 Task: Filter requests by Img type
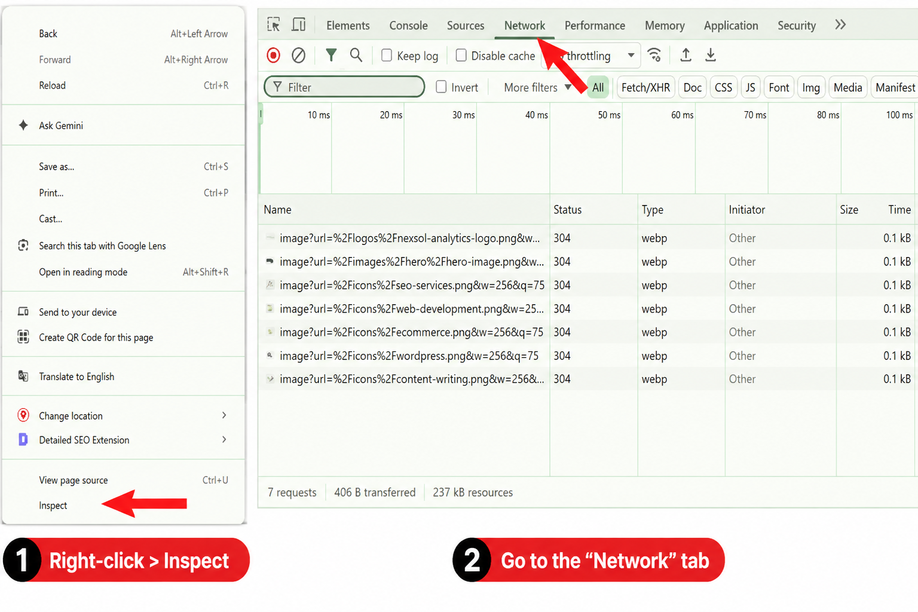810,87
